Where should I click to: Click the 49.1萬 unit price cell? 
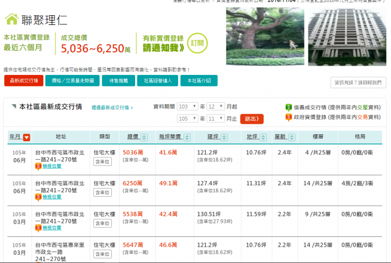168,184
